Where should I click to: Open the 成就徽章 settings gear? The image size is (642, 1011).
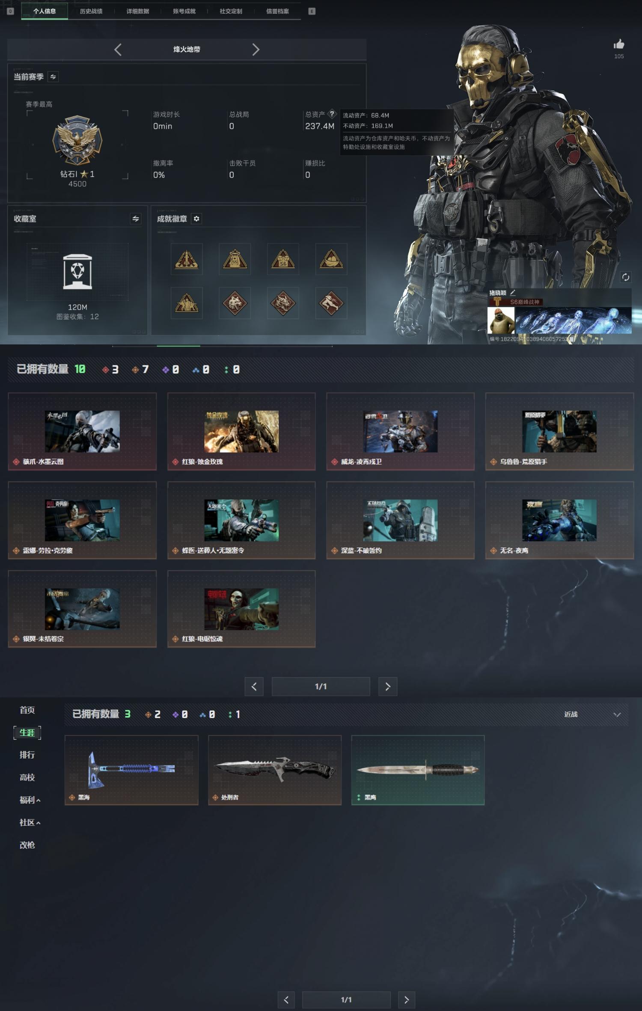(x=196, y=219)
